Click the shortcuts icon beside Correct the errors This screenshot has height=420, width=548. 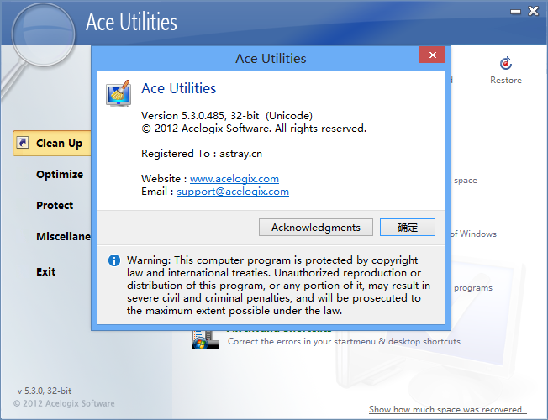pos(206,339)
